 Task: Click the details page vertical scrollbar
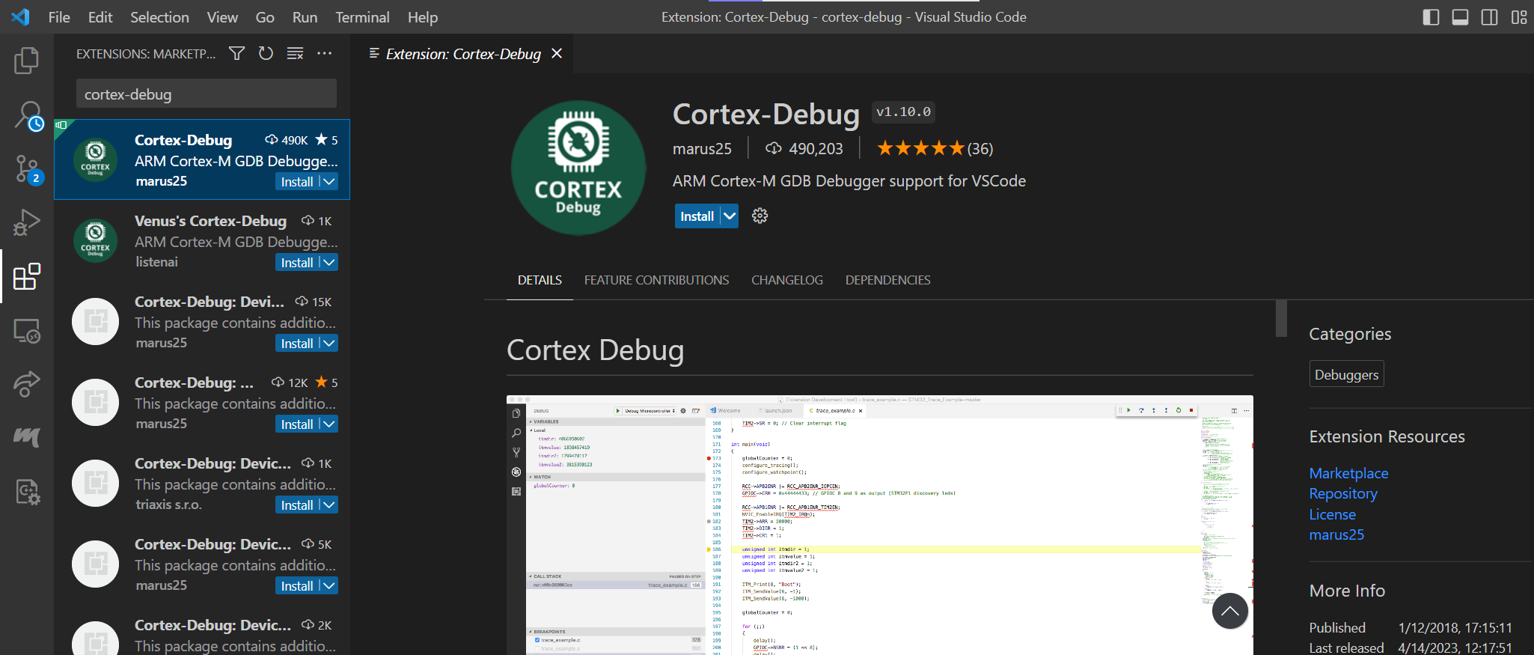1281,318
